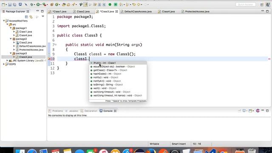Click the green square toolbar icon
272x153 pixels.
coord(116,5)
